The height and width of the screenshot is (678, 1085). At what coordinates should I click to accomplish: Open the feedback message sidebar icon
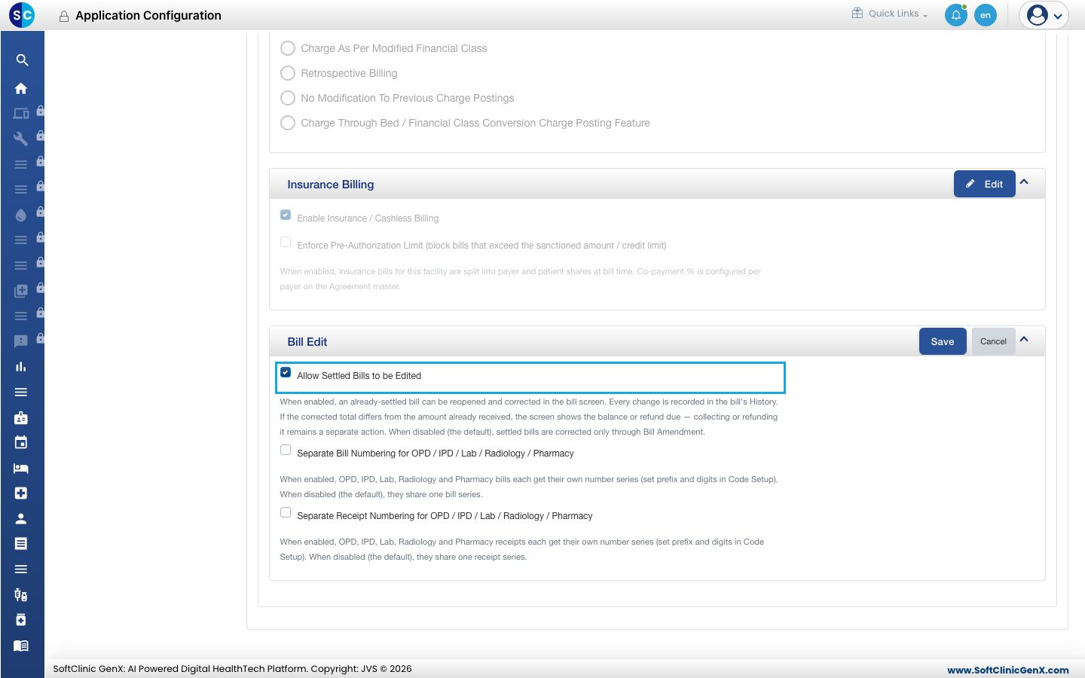point(21,341)
